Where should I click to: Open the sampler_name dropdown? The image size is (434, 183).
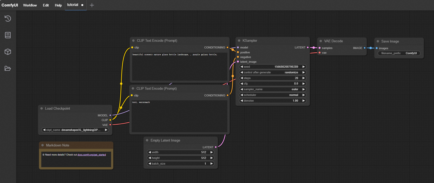pos(273,89)
